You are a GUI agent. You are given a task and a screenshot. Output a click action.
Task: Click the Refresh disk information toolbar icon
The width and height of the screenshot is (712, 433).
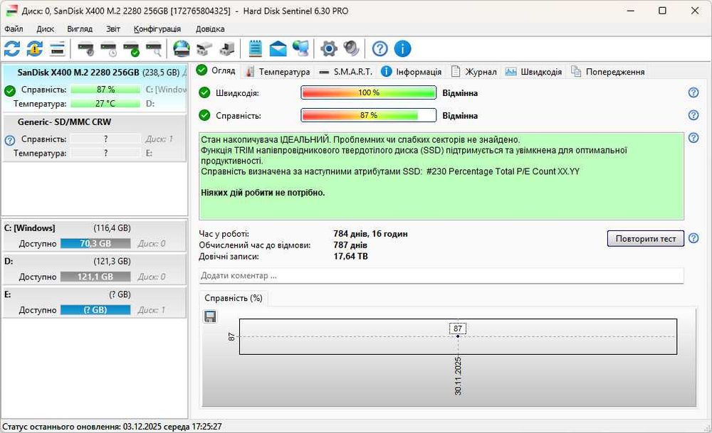tap(12, 48)
